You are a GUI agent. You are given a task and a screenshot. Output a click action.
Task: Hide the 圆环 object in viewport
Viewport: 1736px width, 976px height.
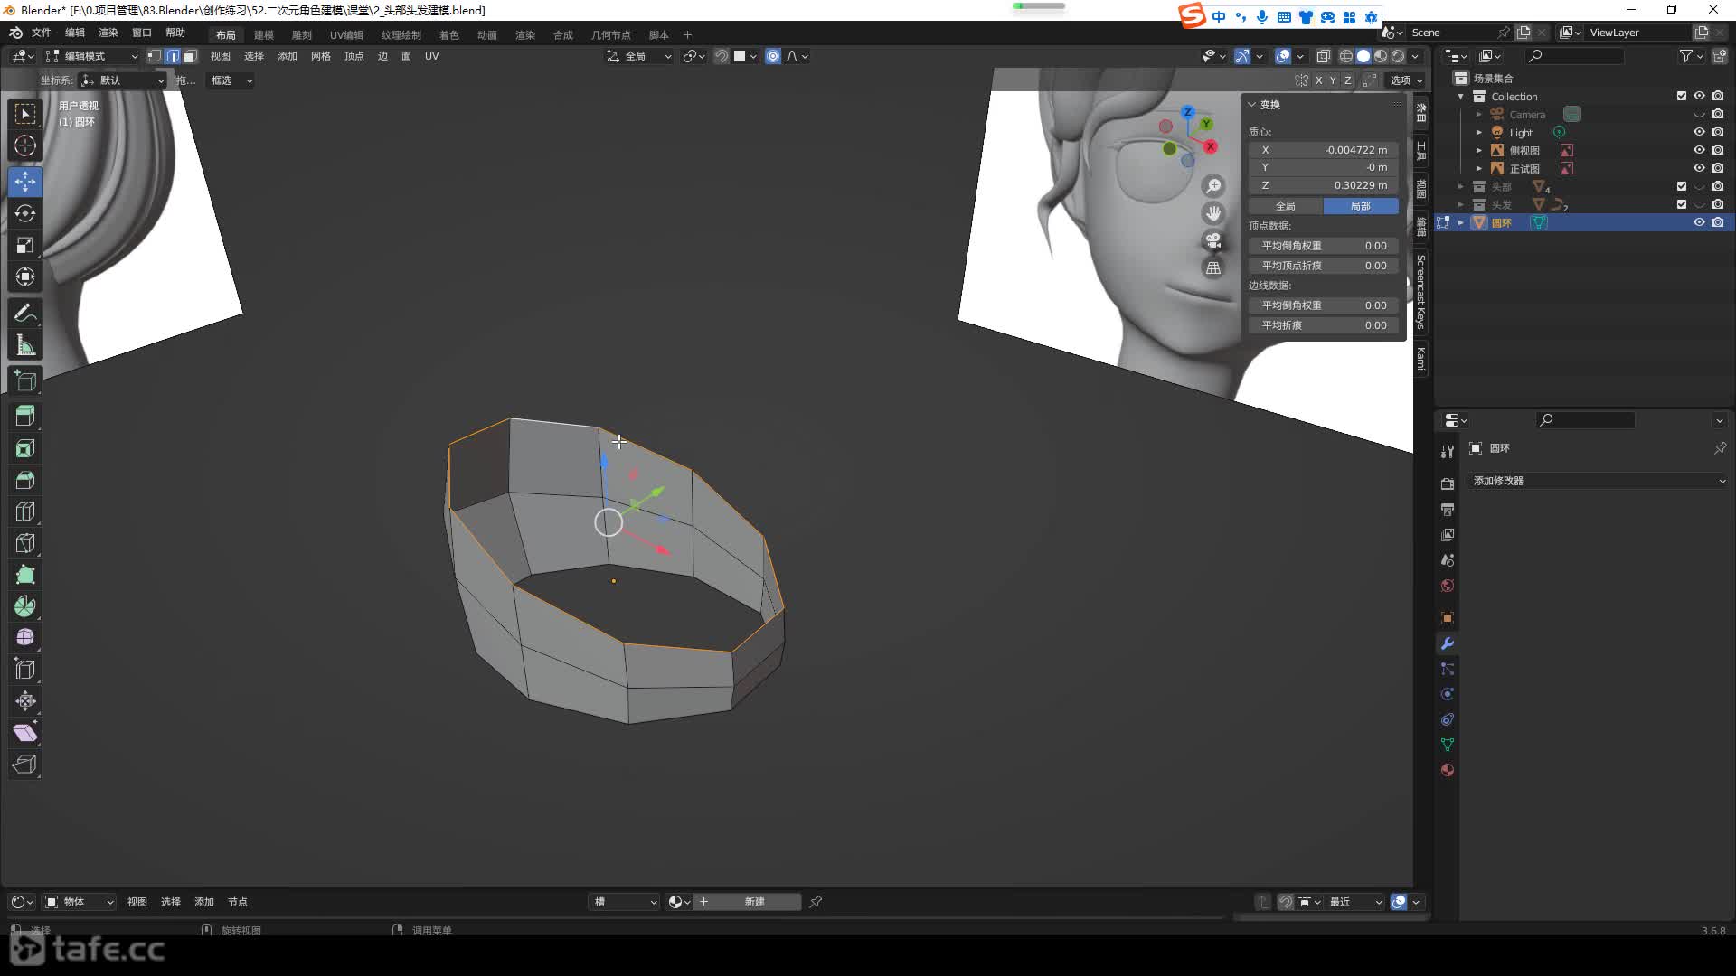click(x=1699, y=222)
